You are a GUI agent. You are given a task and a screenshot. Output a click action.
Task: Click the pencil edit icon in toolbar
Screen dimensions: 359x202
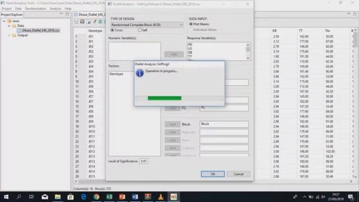[95, 21]
